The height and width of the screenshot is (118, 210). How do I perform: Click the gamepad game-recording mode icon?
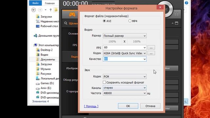click(72, 14)
